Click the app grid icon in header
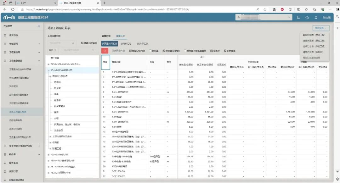This screenshot has width=340, height=183. pyautogui.click(x=298, y=18)
